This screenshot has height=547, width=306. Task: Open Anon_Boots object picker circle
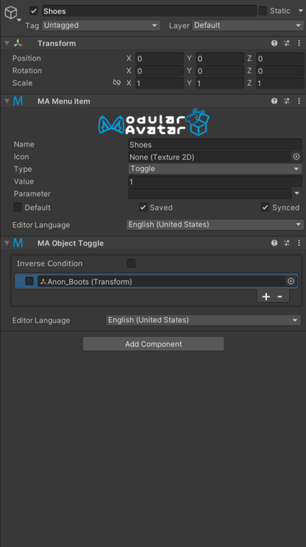[x=291, y=281]
